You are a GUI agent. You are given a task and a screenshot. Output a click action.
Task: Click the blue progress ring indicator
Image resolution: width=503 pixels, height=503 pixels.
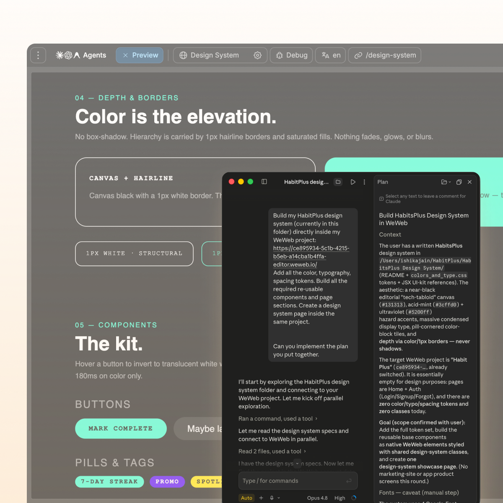(x=354, y=498)
